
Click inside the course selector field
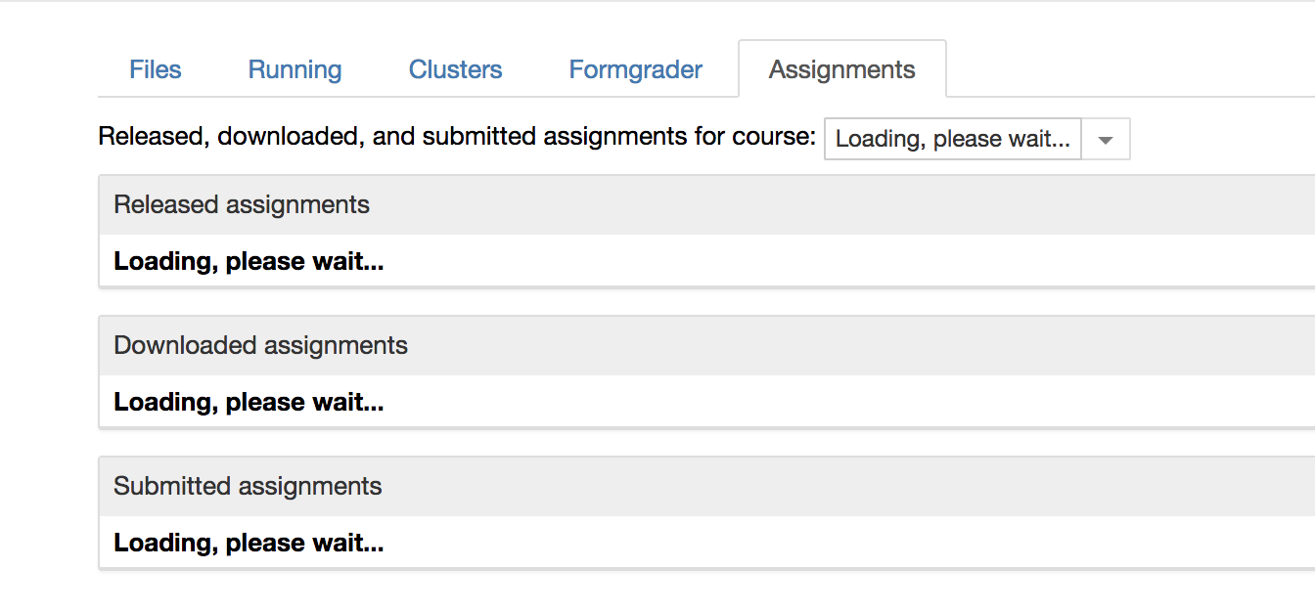click(x=951, y=139)
